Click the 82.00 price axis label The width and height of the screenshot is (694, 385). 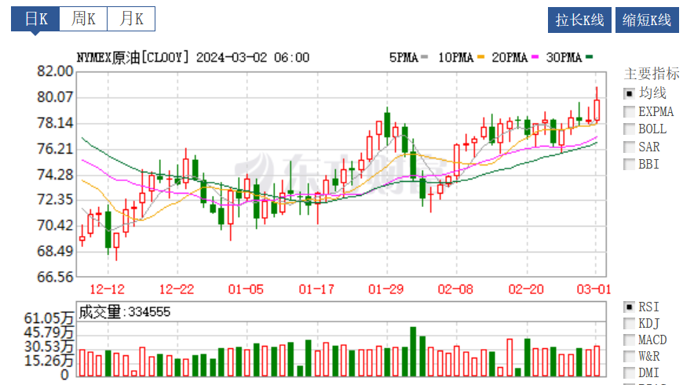pyautogui.click(x=55, y=71)
